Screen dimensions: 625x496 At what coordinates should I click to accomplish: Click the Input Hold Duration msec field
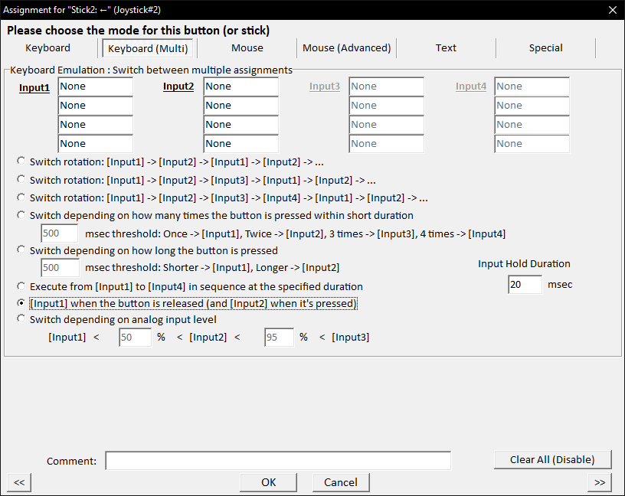click(x=525, y=285)
